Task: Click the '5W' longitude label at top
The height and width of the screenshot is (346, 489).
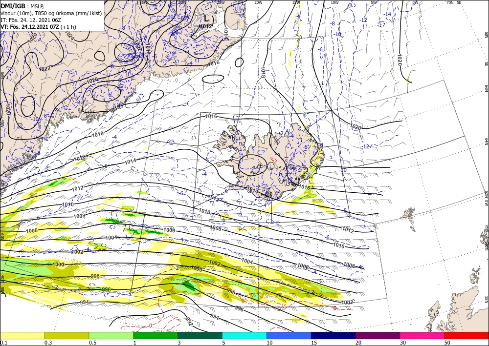Action: tap(374, 2)
